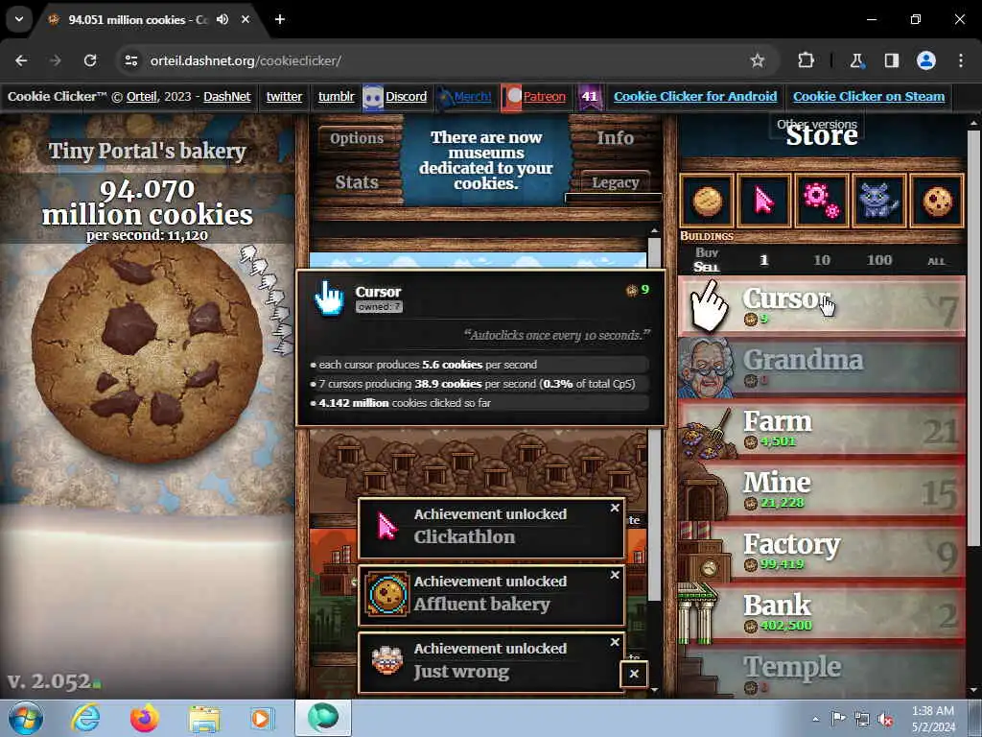This screenshot has width=982, height=737.
Task: Launch Internet Explorer from taskbar
Action: click(x=85, y=718)
